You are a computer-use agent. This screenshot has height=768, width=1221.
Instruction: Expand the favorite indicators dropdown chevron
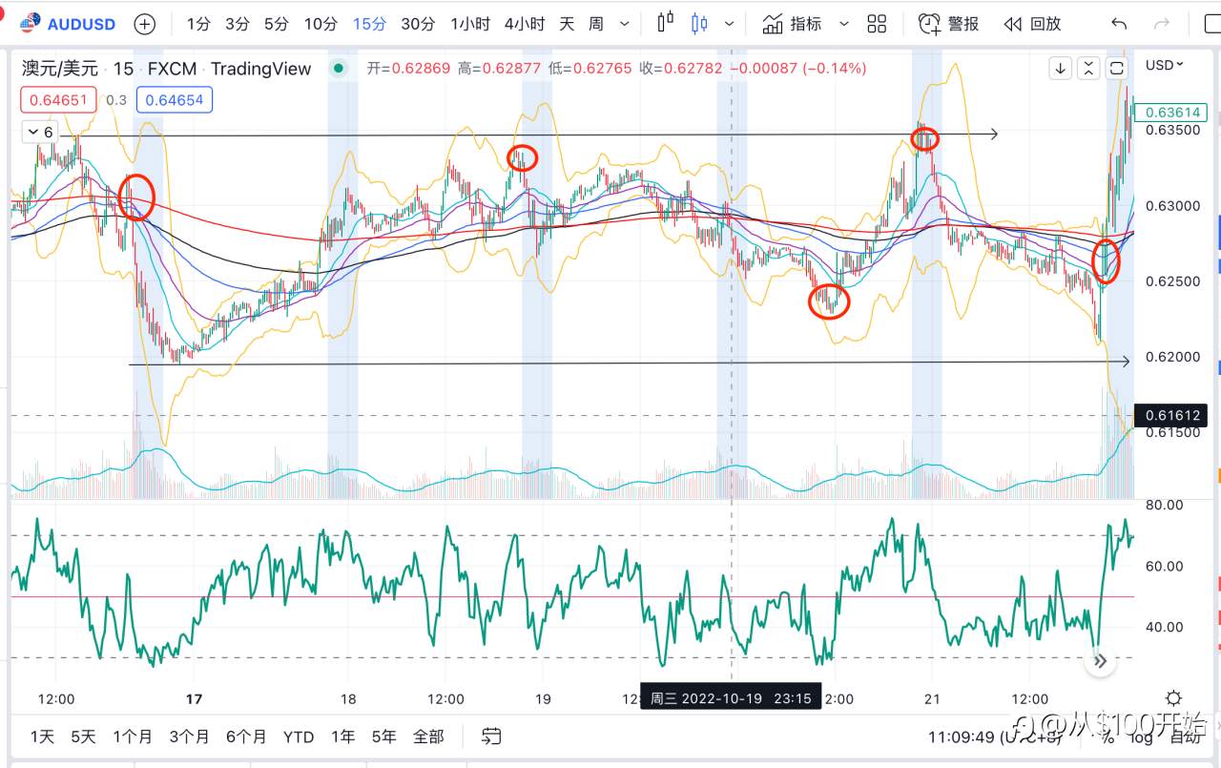click(843, 24)
